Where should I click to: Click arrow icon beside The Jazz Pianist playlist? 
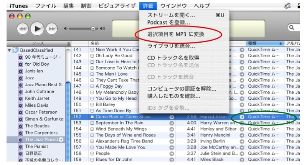click(x=61, y=140)
